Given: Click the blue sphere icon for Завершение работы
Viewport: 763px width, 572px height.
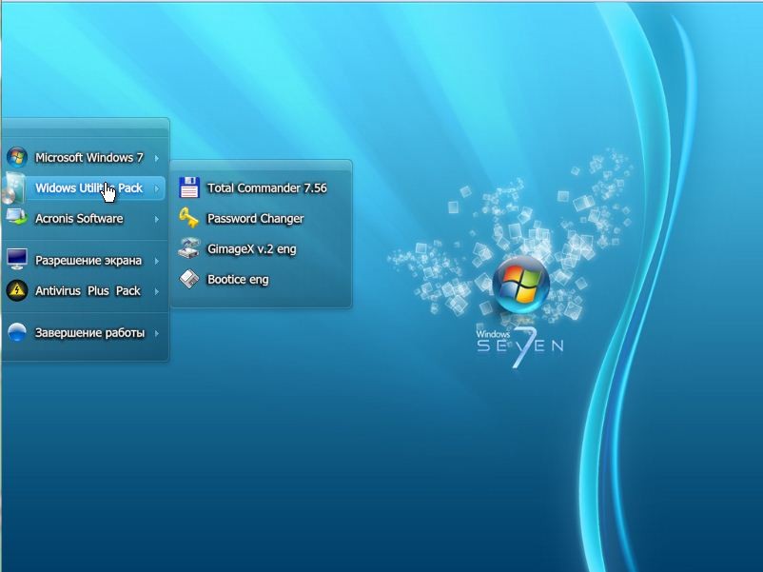Looking at the screenshot, I should click(17, 332).
